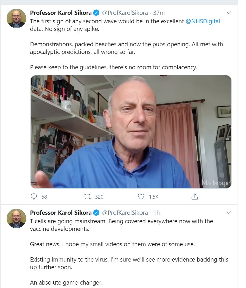Open the 37m timestamp link

coord(159,13)
